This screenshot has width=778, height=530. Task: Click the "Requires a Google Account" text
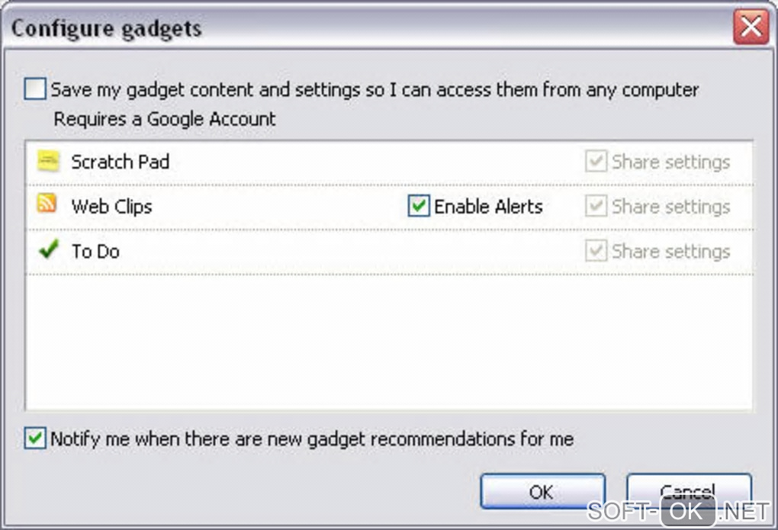click(x=165, y=119)
